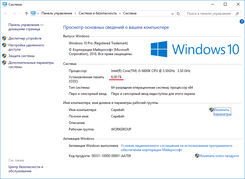Open 'Диспетчер устройств' link
245x179 pixels.
coord(25,38)
